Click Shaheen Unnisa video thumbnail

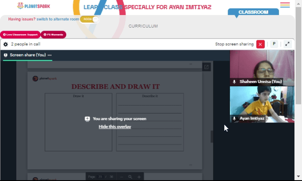[262, 68]
